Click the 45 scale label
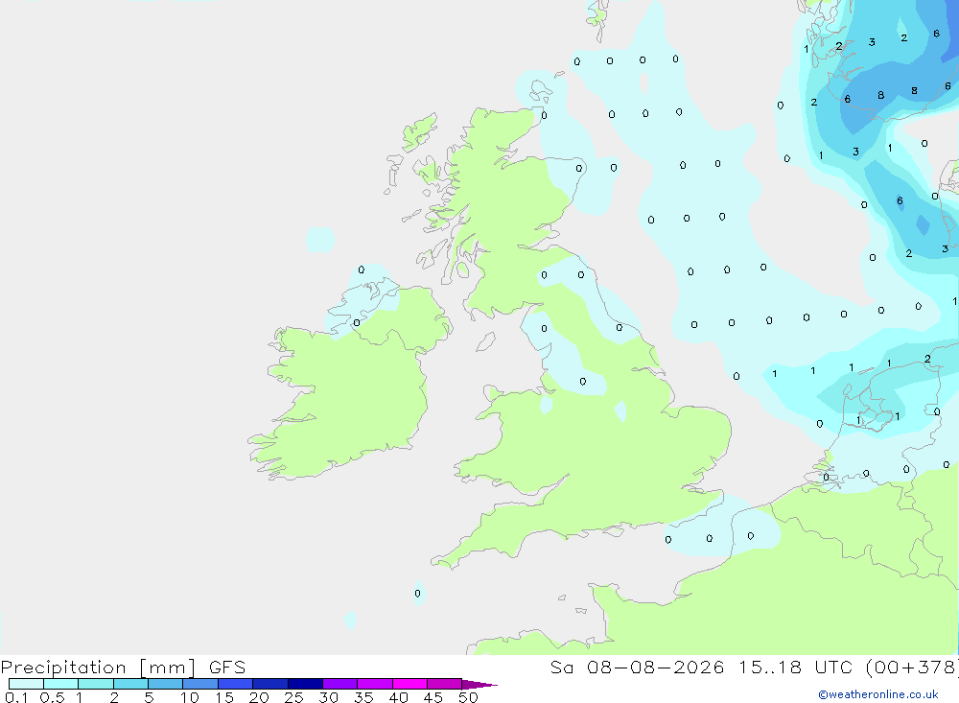The image size is (959, 703). [433, 697]
